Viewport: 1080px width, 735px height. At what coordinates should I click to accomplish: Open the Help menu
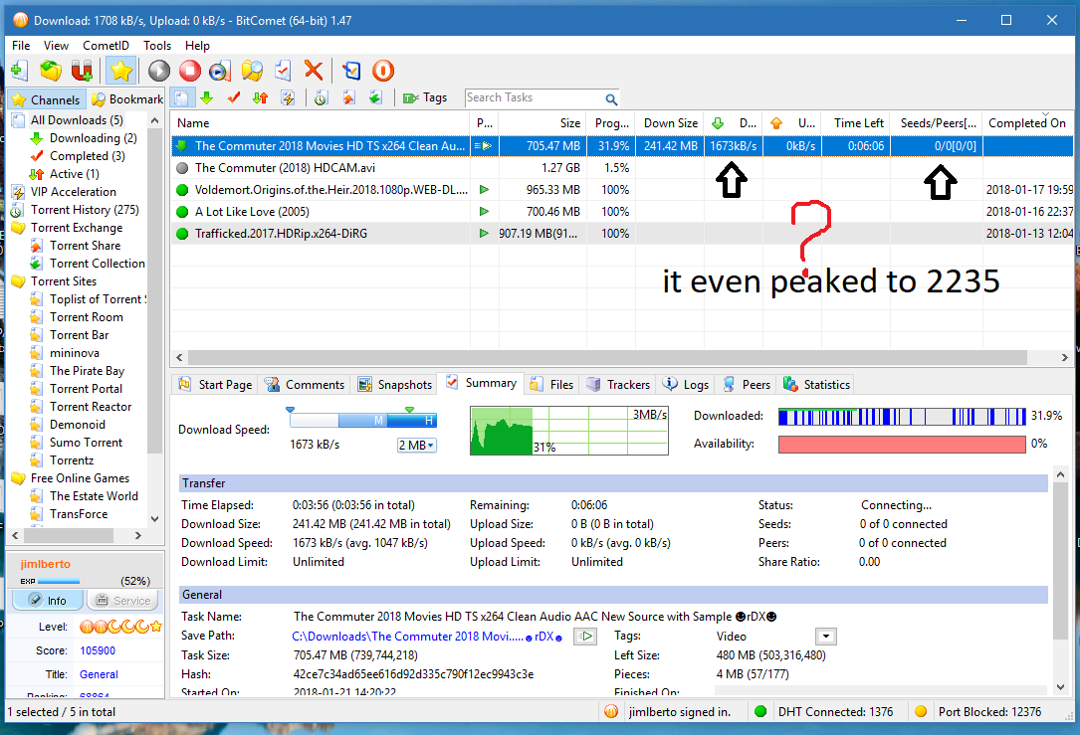tap(197, 46)
